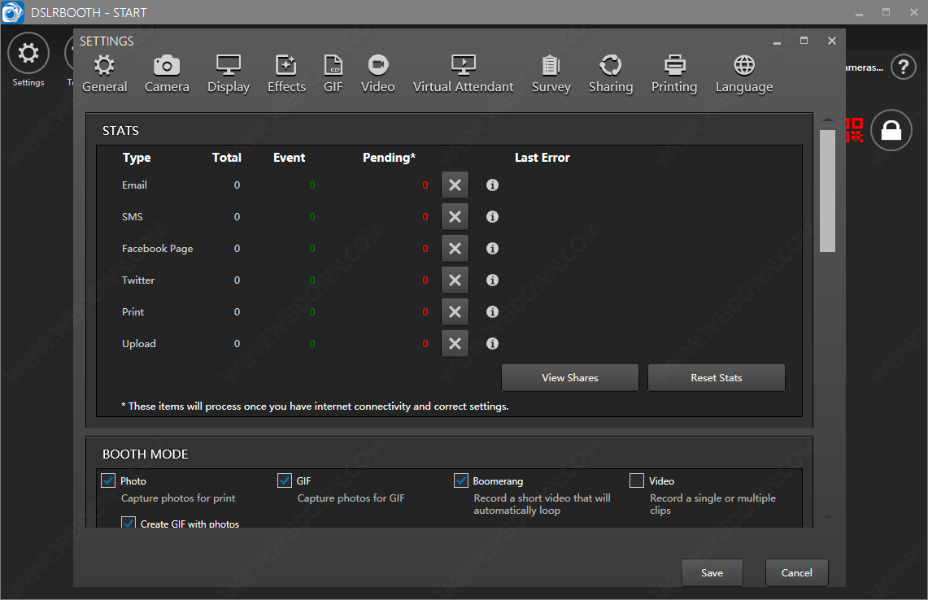Toggle the GIF booth mode checkbox
Viewport: 928px width, 600px height.
coord(284,480)
